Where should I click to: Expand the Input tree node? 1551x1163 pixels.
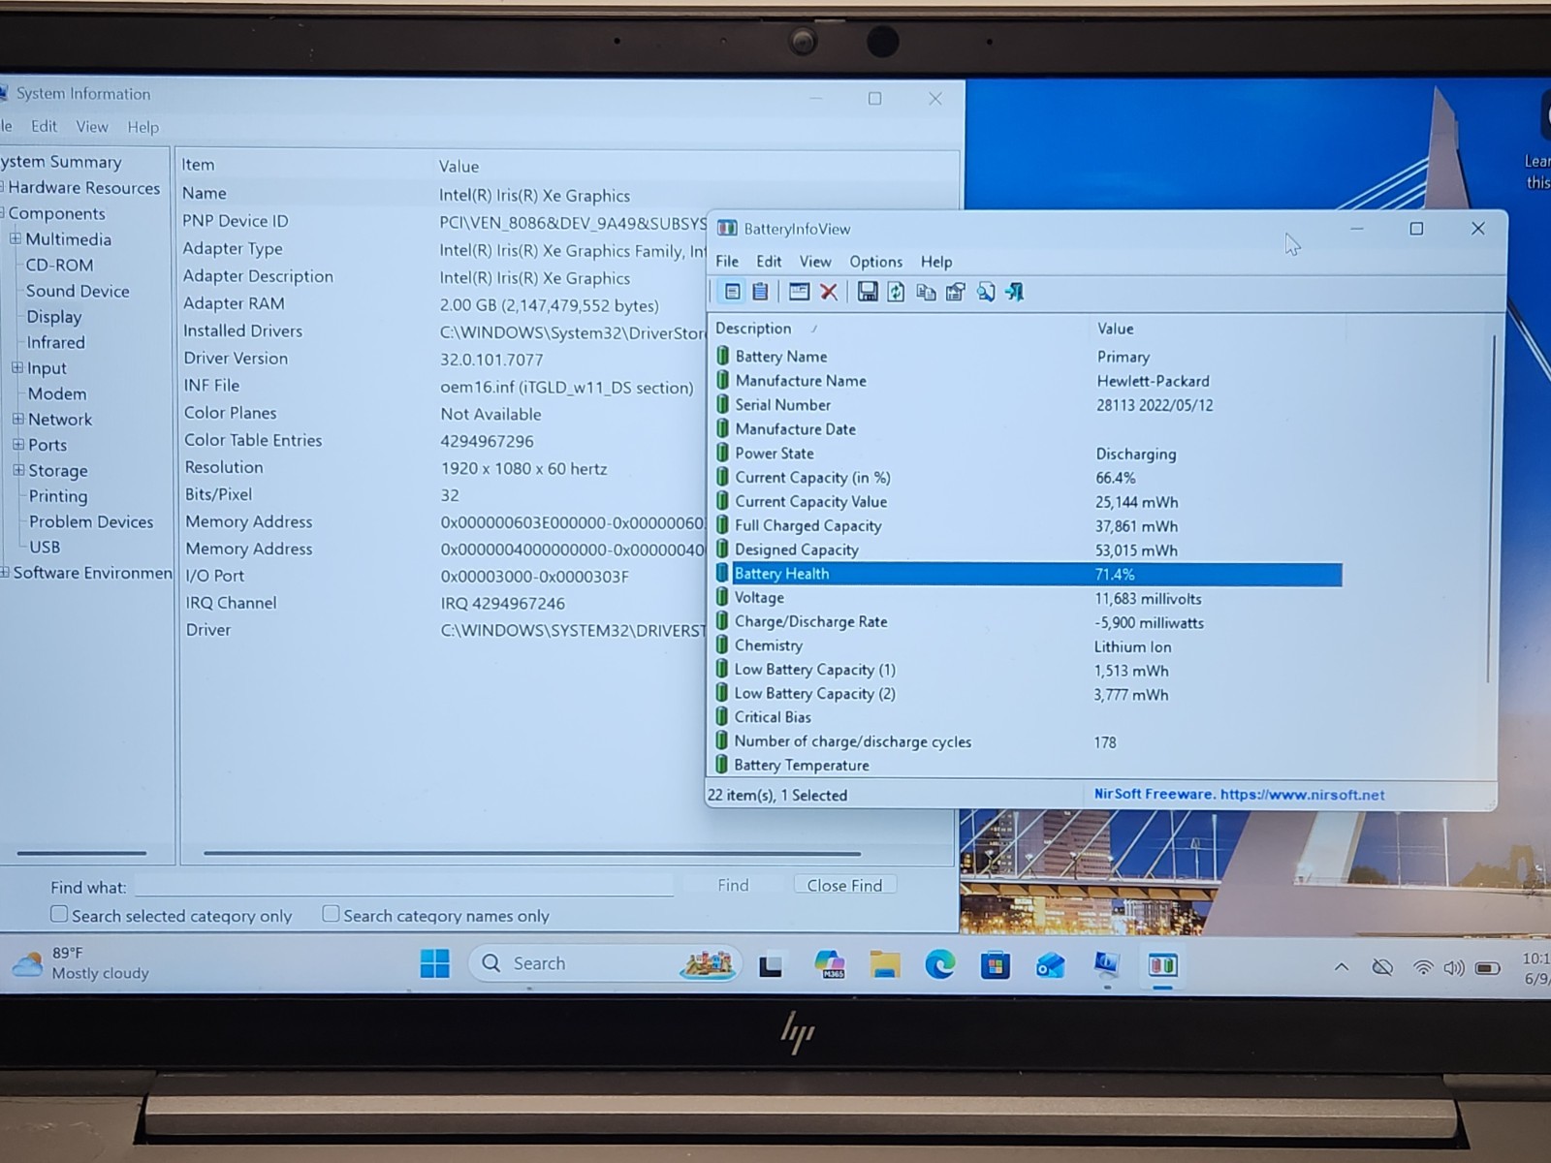click(16, 367)
